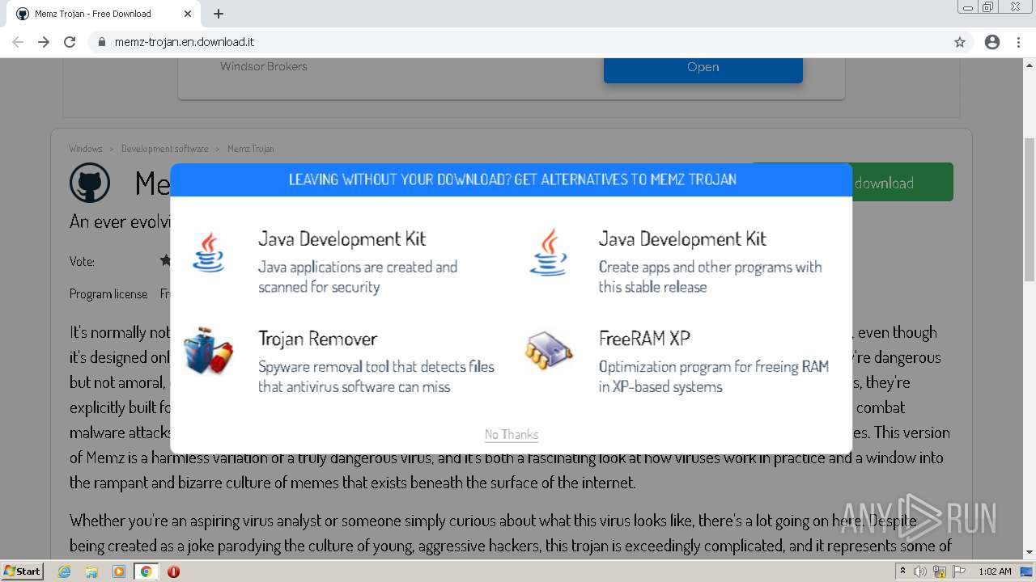
Task: Go to Development software breadcrumb
Action: (x=165, y=149)
